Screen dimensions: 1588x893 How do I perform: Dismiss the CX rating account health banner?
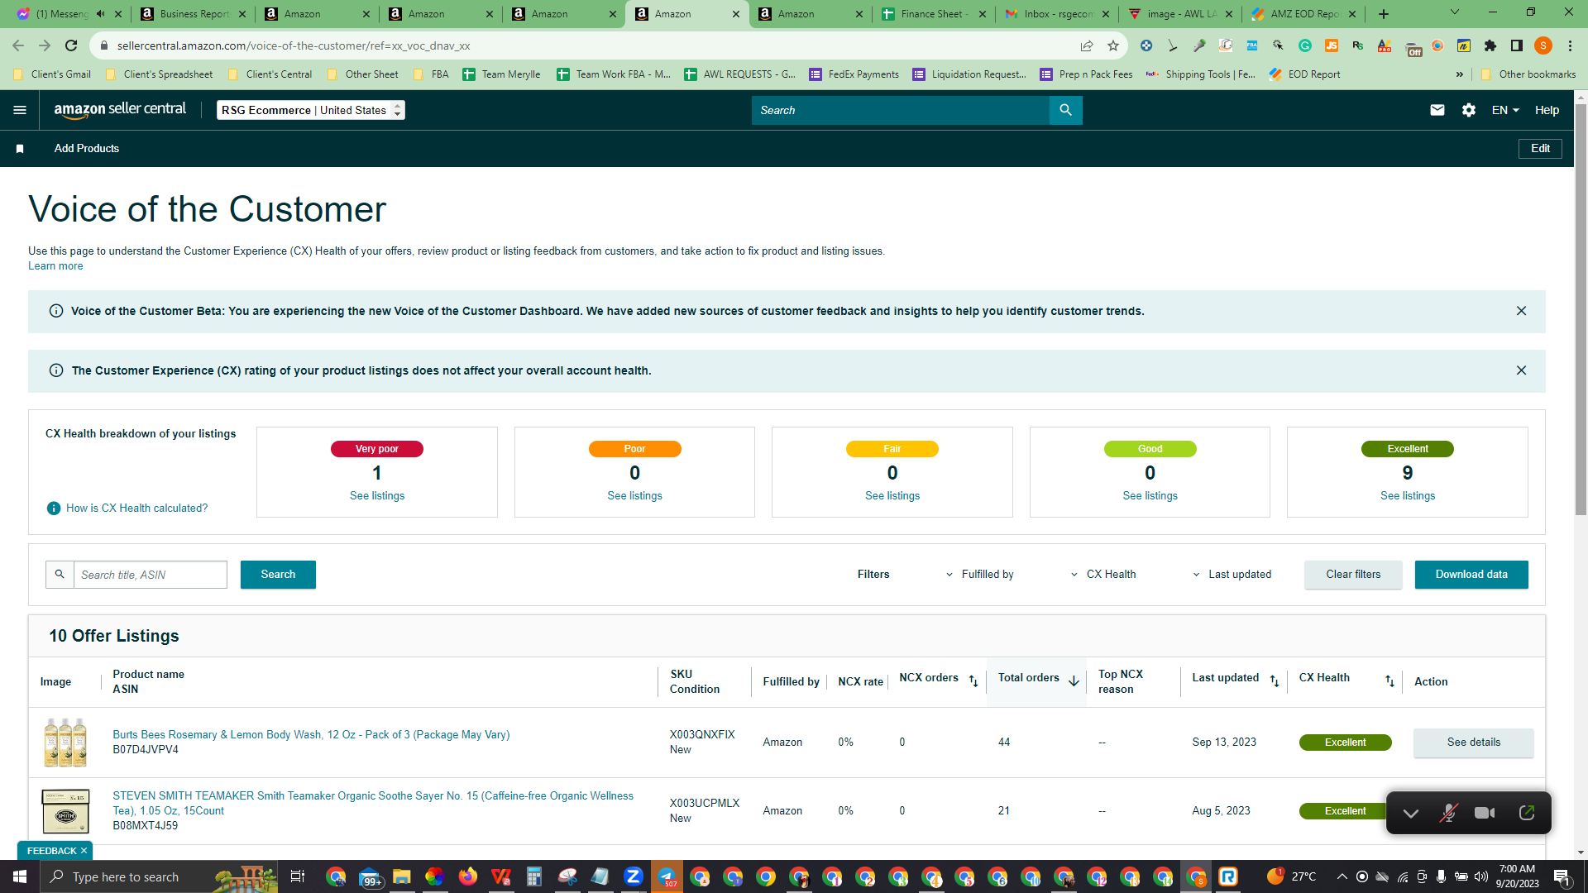(1521, 370)
